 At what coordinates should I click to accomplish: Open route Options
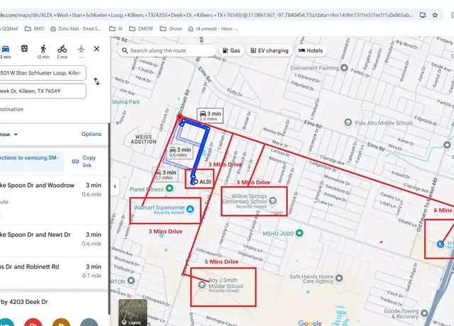[92, 134]
